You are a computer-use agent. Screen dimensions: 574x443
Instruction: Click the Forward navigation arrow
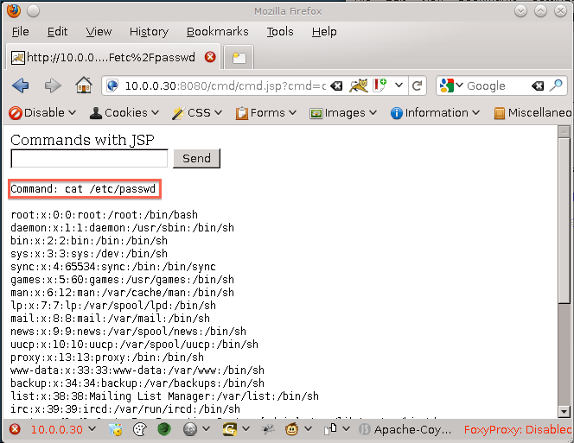tap(52, 85)
